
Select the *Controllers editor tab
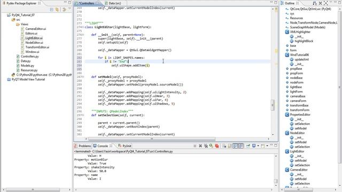[87, 3]
